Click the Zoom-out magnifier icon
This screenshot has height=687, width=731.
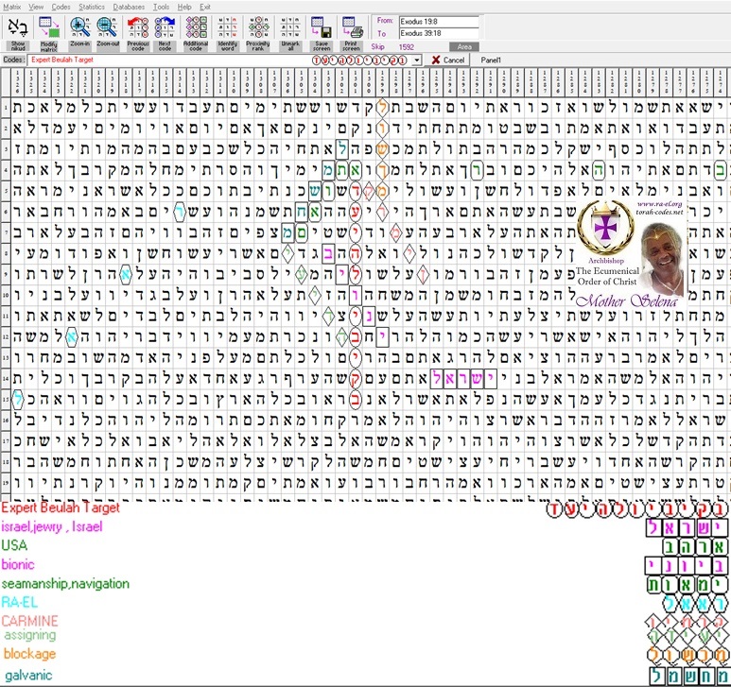click(107, 28)
